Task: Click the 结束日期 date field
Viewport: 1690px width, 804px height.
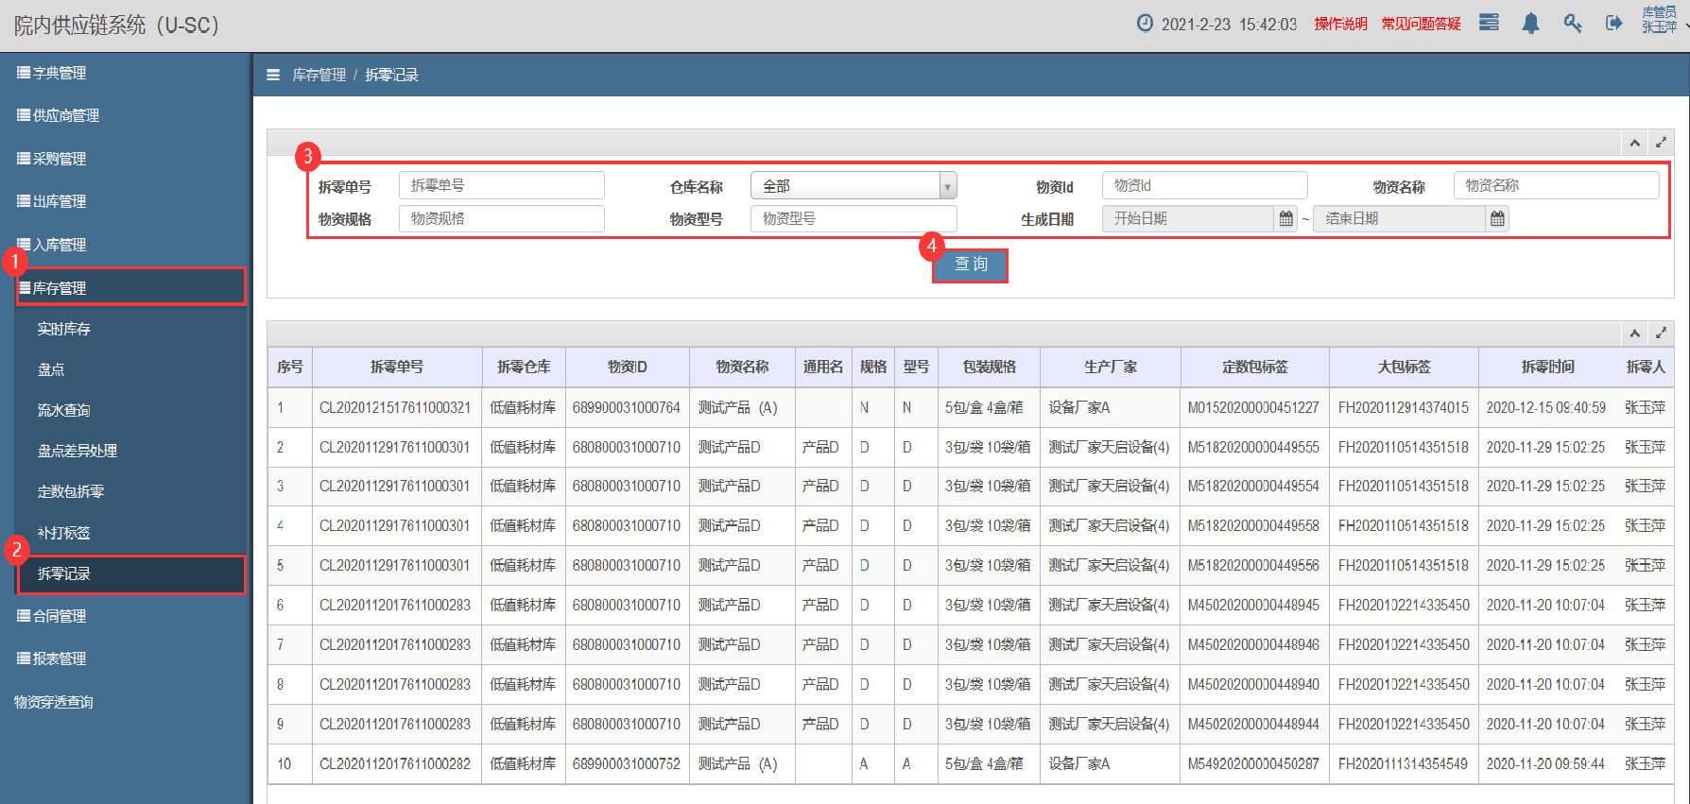Action: [x=1400, y=218]
